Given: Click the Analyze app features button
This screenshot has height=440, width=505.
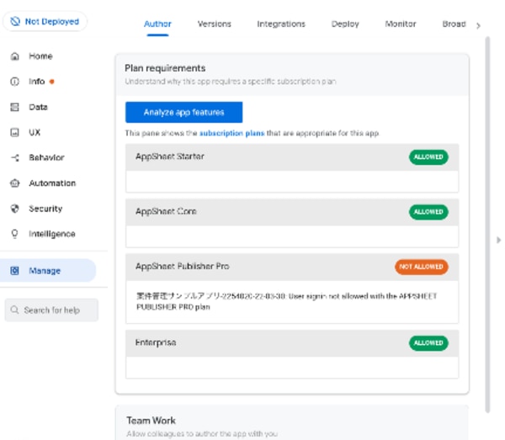Looking at the screenshot, I should [183, 113].
